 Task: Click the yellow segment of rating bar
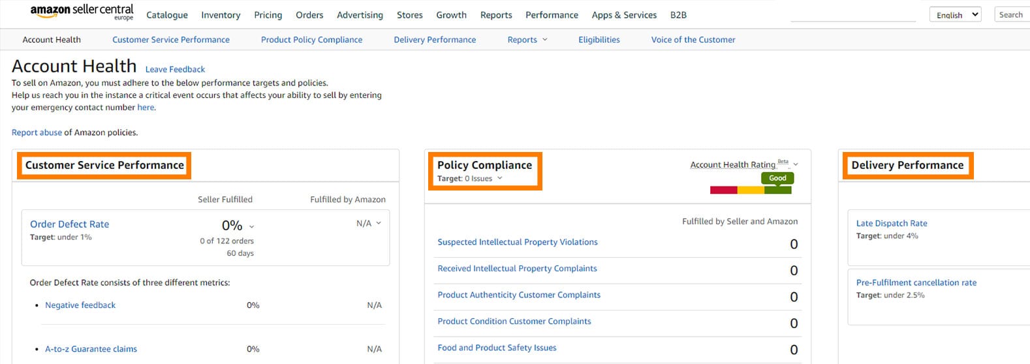[751, 190]
